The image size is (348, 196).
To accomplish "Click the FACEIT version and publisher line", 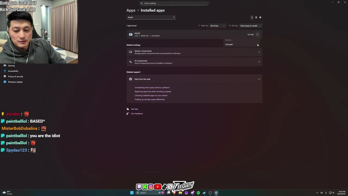I will tap(147, 36).
